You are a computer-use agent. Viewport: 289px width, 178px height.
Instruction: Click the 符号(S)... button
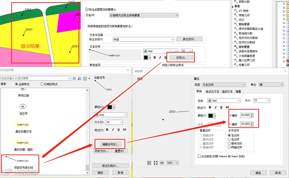tap(181, 58)
